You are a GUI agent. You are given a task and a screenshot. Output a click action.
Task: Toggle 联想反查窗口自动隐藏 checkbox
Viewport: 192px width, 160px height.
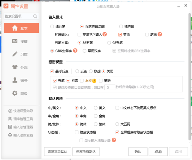tap(55, 87)
